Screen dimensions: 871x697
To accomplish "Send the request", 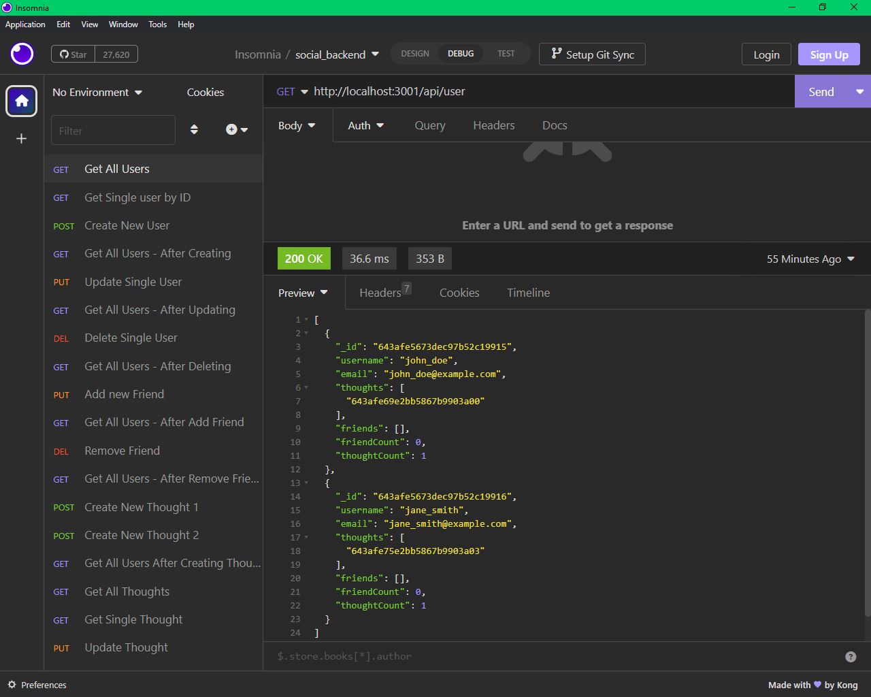I will [821, 92].
